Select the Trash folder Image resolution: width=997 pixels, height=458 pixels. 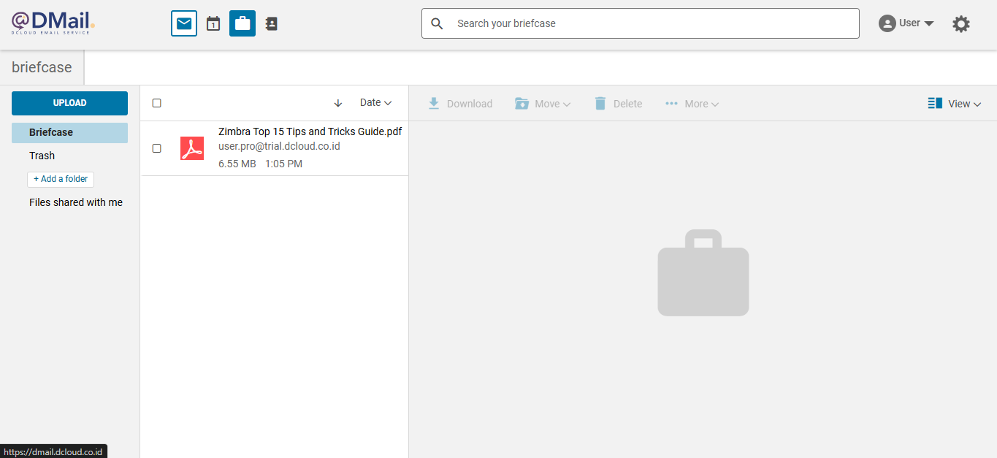tap(42, 156)
